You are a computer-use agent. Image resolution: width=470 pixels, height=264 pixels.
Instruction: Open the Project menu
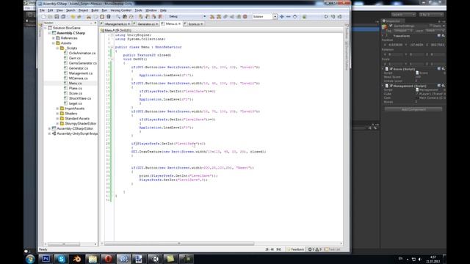coord(83,10)
